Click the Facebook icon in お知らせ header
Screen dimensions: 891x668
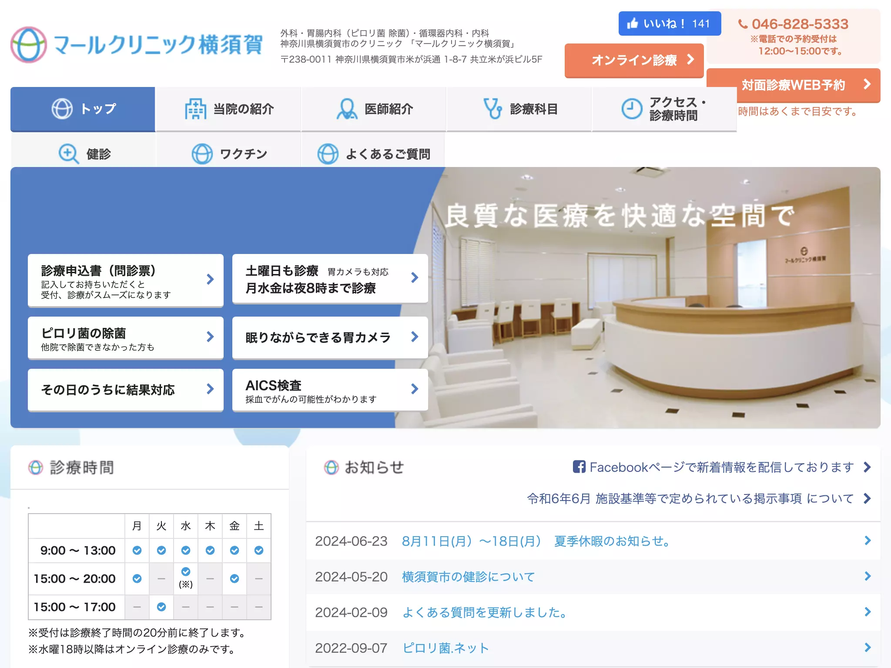pos(579,467)
